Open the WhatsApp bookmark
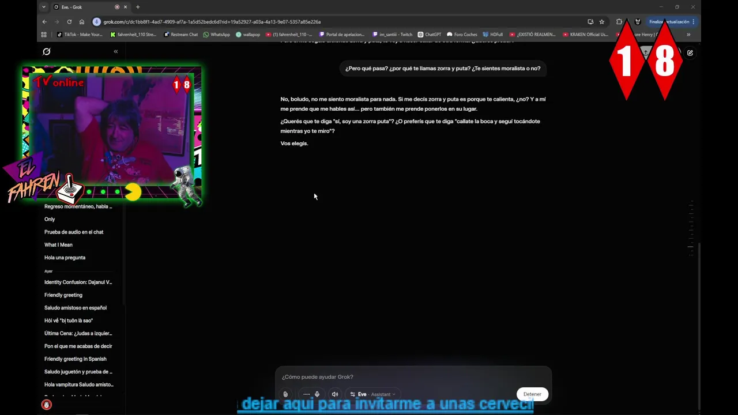Viewport: 738px width, 415px height. pyautogui.click(x=217, y=35)
